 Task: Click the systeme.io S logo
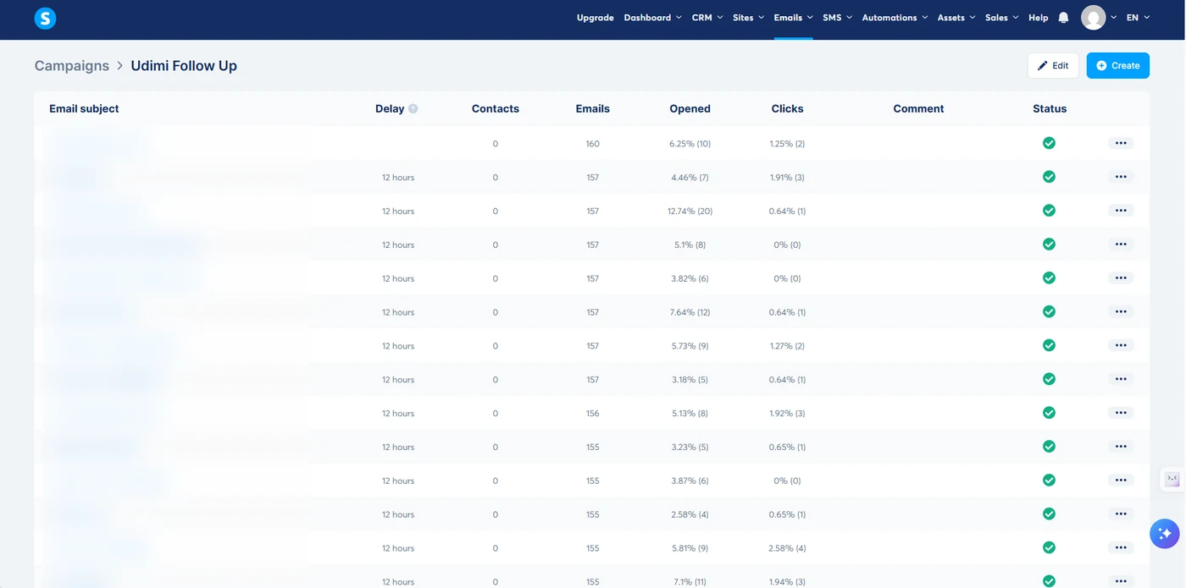coord(45,18)
